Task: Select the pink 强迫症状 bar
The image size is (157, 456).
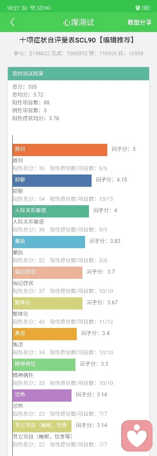Action: point(48,272)
